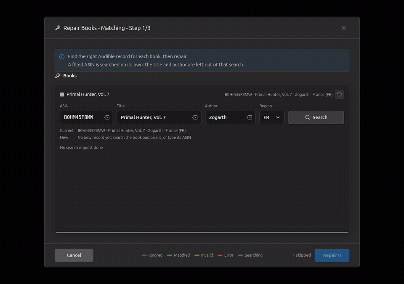Click the wrench icon next to Books
The image size is (404, 284).
(58, 76)
